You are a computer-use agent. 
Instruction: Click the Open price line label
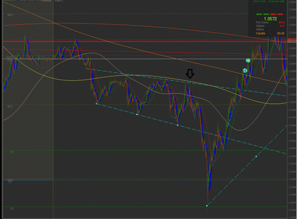click(10, 57)
